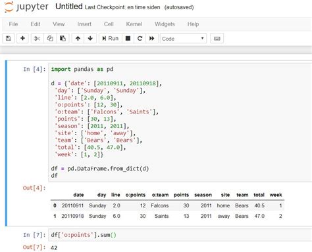Open the Help menu
Viewport: 312px width, 252px height.
point(193,24)
